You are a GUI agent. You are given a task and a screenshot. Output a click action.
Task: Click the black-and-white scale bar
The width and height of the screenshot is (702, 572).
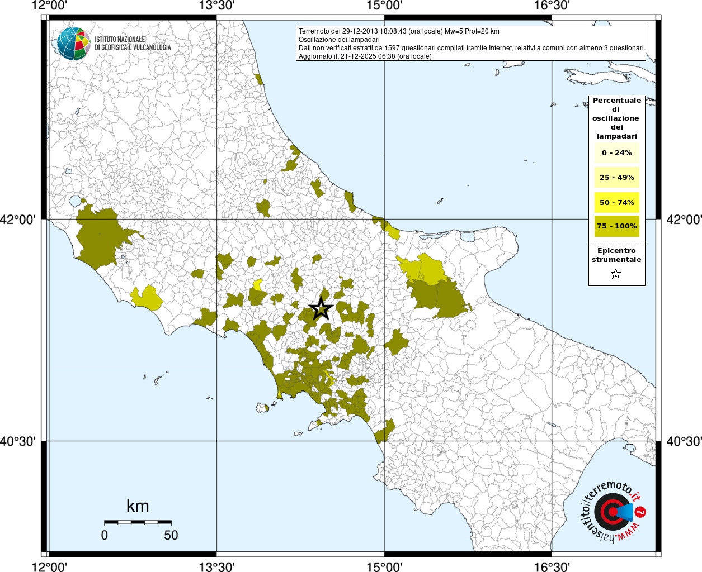(138, 522)
